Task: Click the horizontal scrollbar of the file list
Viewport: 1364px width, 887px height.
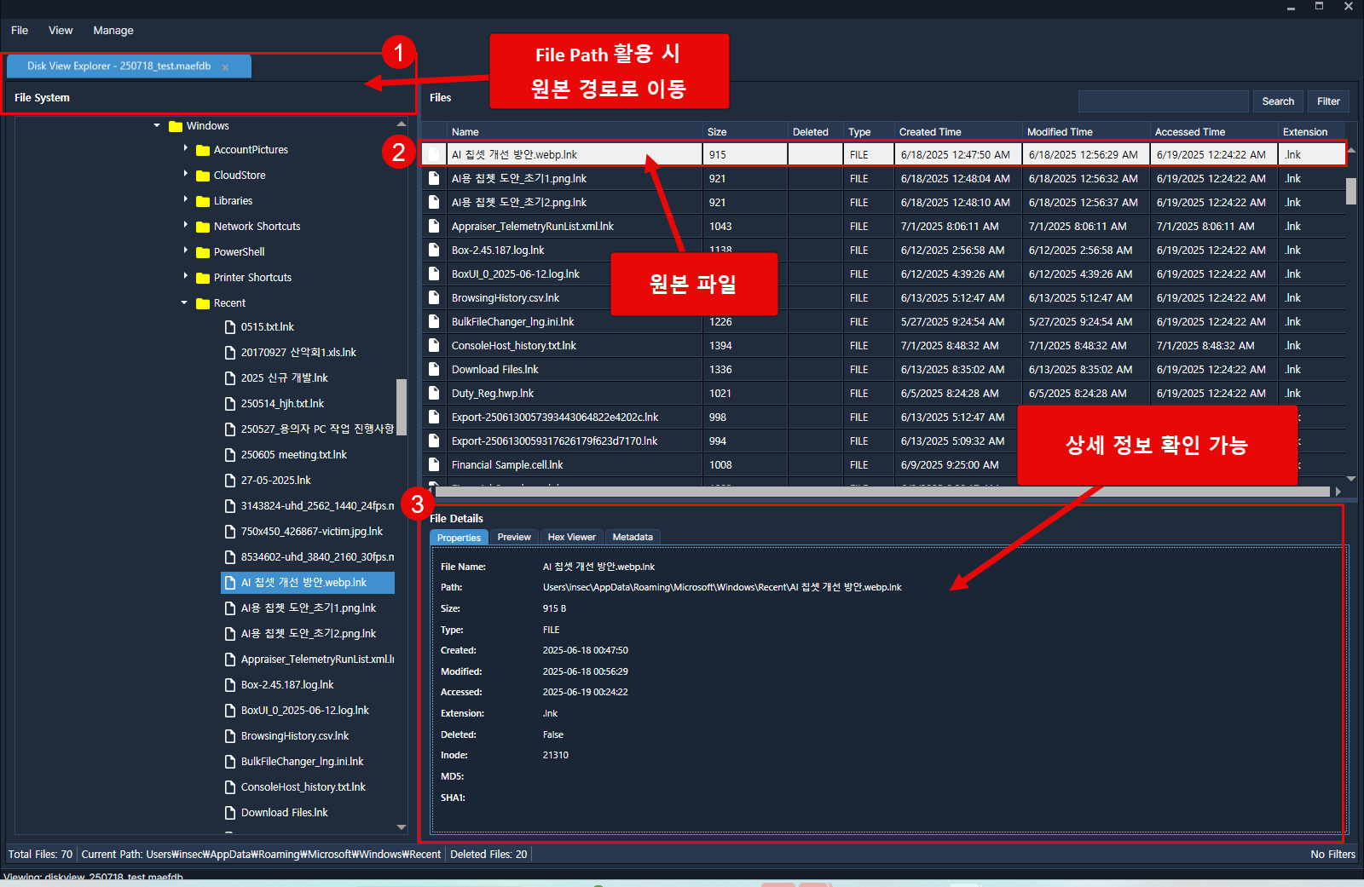Action: coord(882,492)
